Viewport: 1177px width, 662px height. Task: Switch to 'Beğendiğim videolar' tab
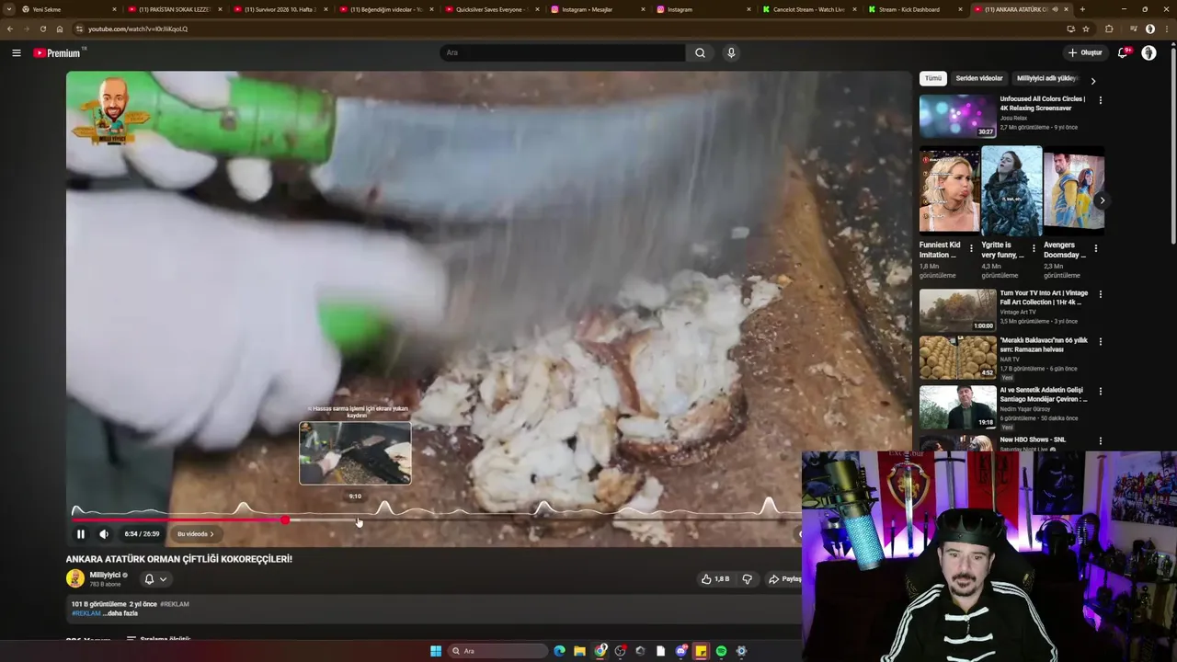[386, 9]
